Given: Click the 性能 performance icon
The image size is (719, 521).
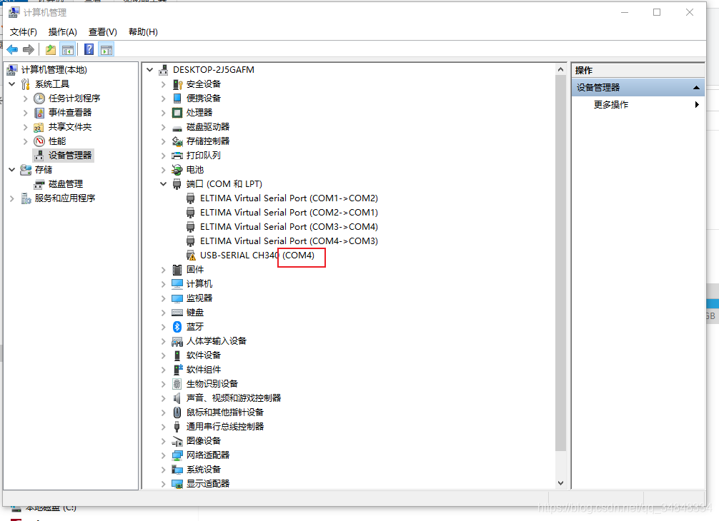Looking at the screenshot, I should point(39,141).
